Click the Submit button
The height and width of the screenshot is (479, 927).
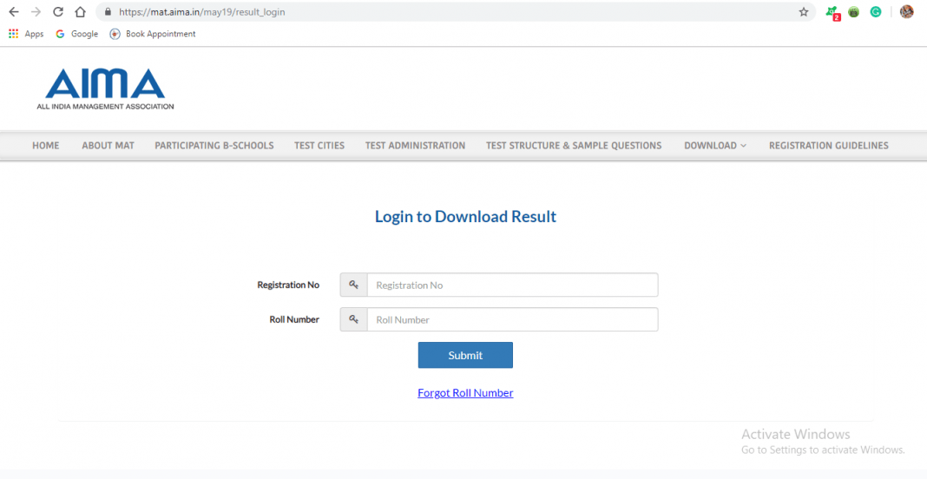pos(465,355)
